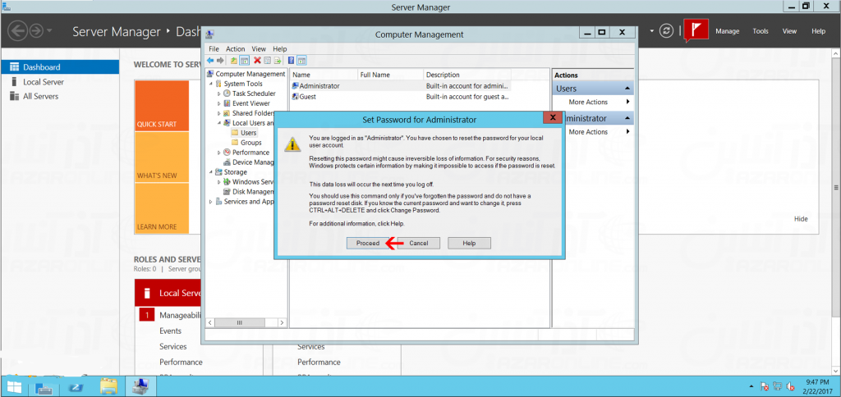Collapse the Local Users and Groups node
Screen dimensions: 841x397
click(218, 123)
